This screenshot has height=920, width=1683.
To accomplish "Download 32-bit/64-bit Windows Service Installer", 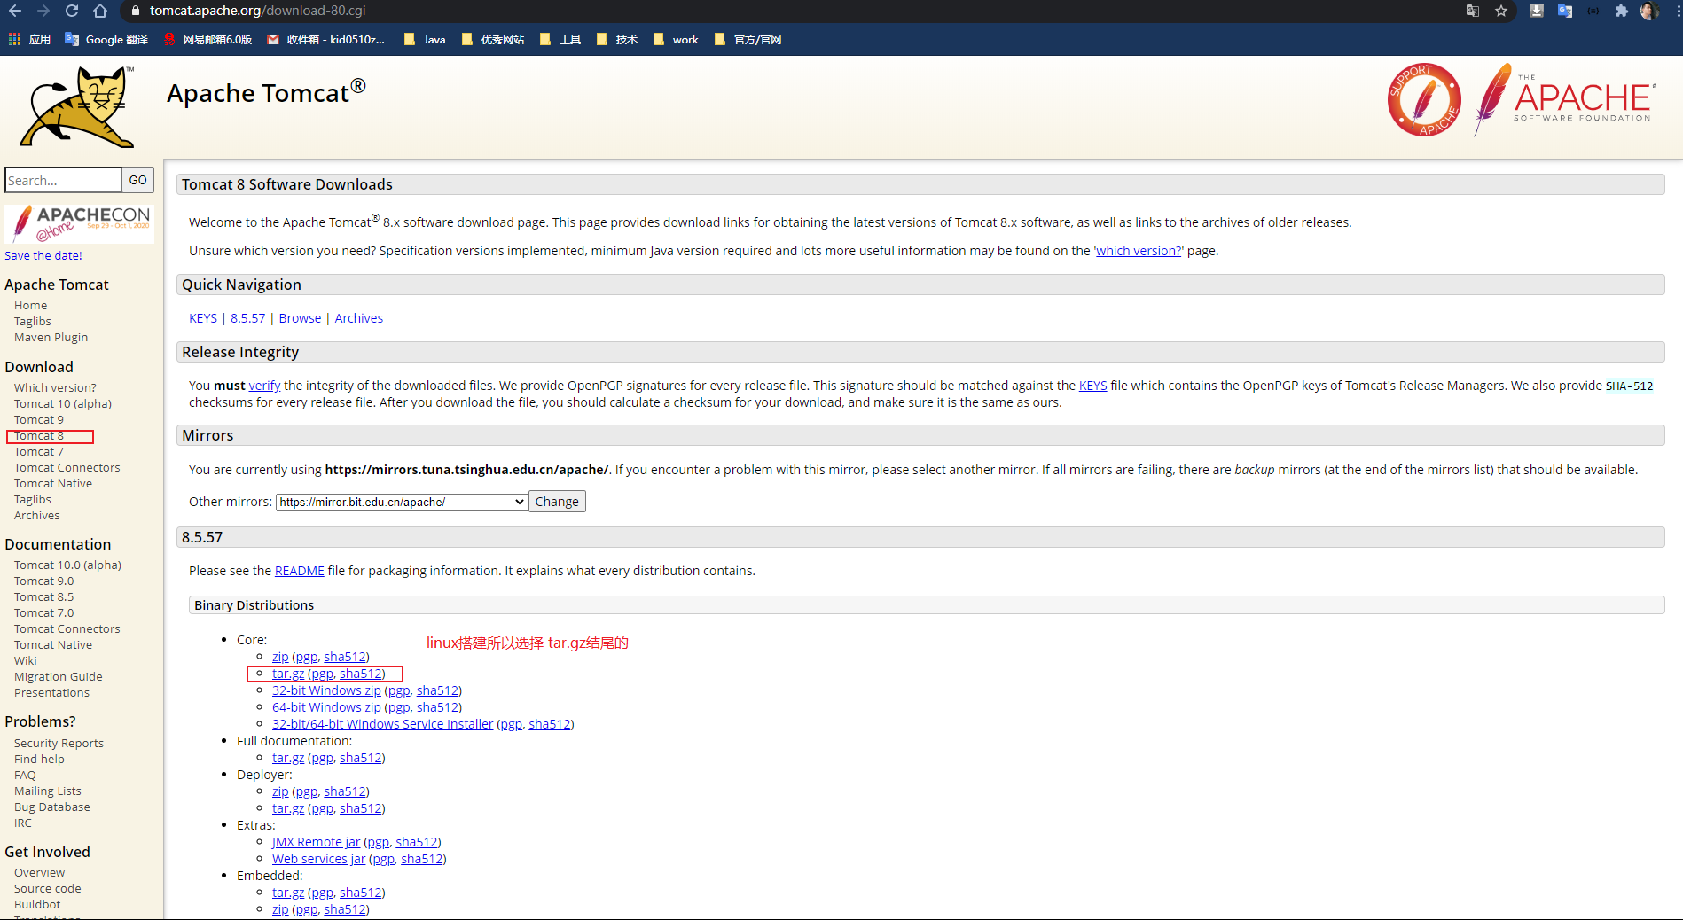I will coord(382,724).
